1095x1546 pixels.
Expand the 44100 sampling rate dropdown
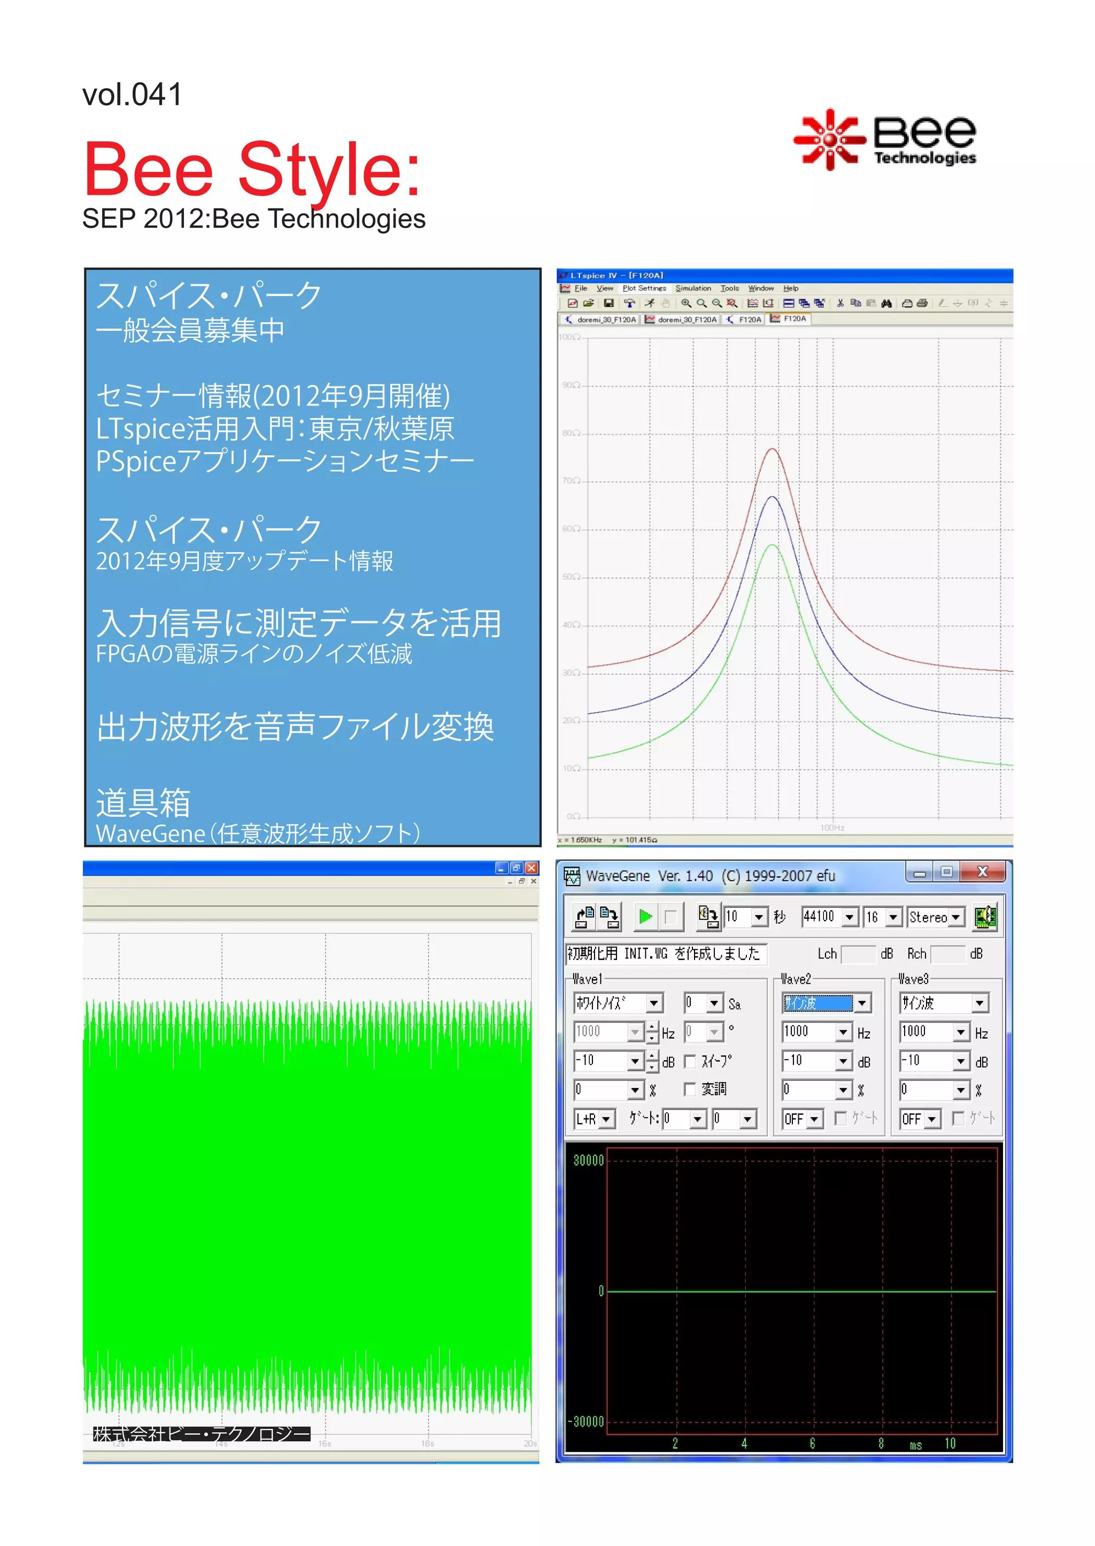click(850, 917)
